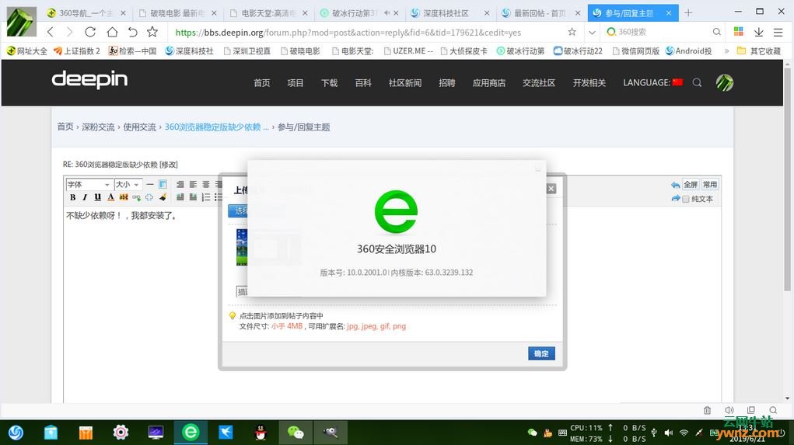
Task: Open the Wi-Fi icon in the system tray
Action: point(684,433)
